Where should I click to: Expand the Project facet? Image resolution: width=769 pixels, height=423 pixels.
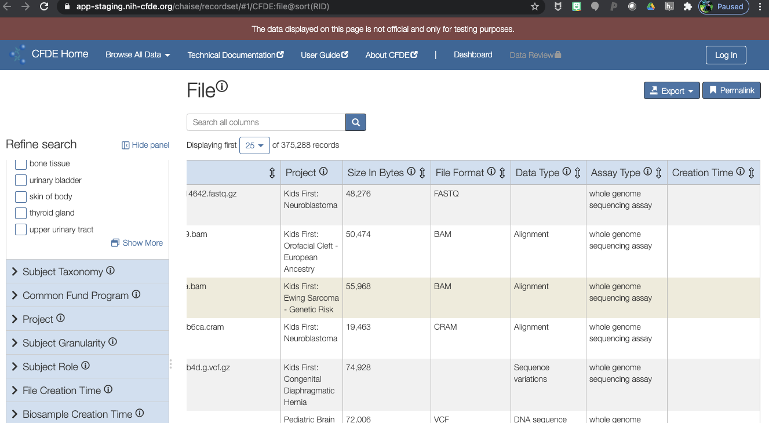pyautogui.click(x=88, y=319)
